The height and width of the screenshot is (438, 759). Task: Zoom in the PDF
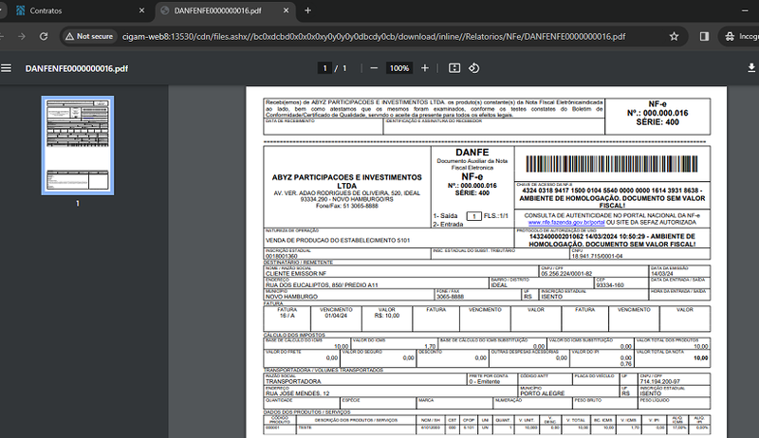(x=425, y=68)
